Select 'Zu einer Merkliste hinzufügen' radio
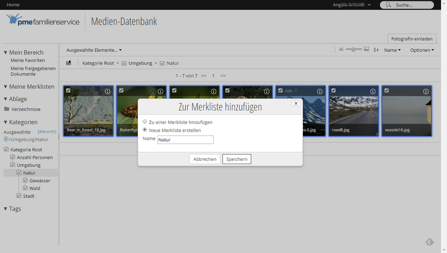Screen dimensions: 447x253 145,122
